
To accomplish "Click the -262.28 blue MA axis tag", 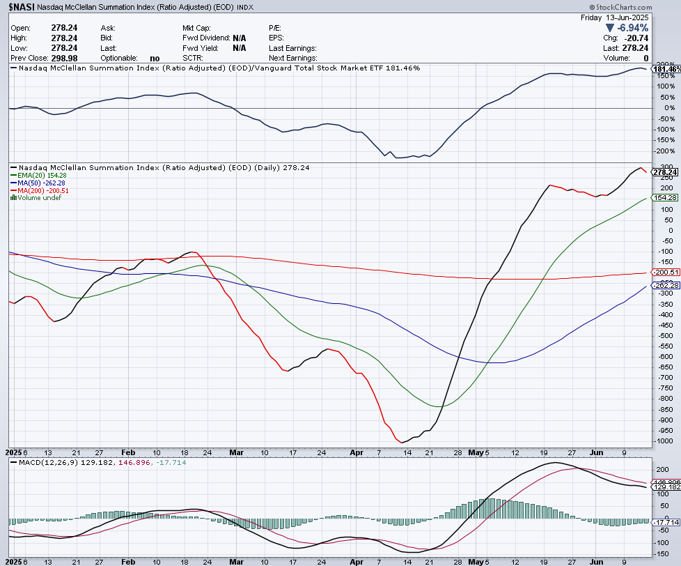I will point(665,285).
